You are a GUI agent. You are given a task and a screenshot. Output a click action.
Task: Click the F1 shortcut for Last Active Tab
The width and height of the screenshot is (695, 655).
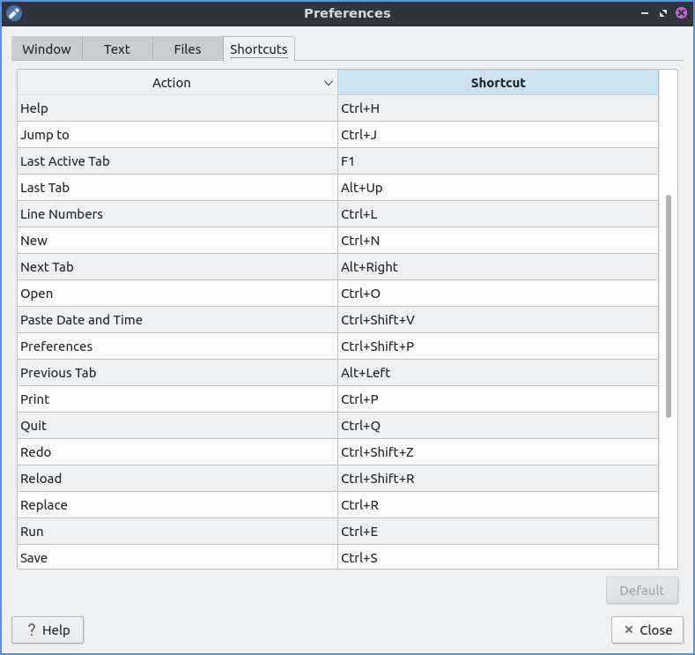point(498,161)
